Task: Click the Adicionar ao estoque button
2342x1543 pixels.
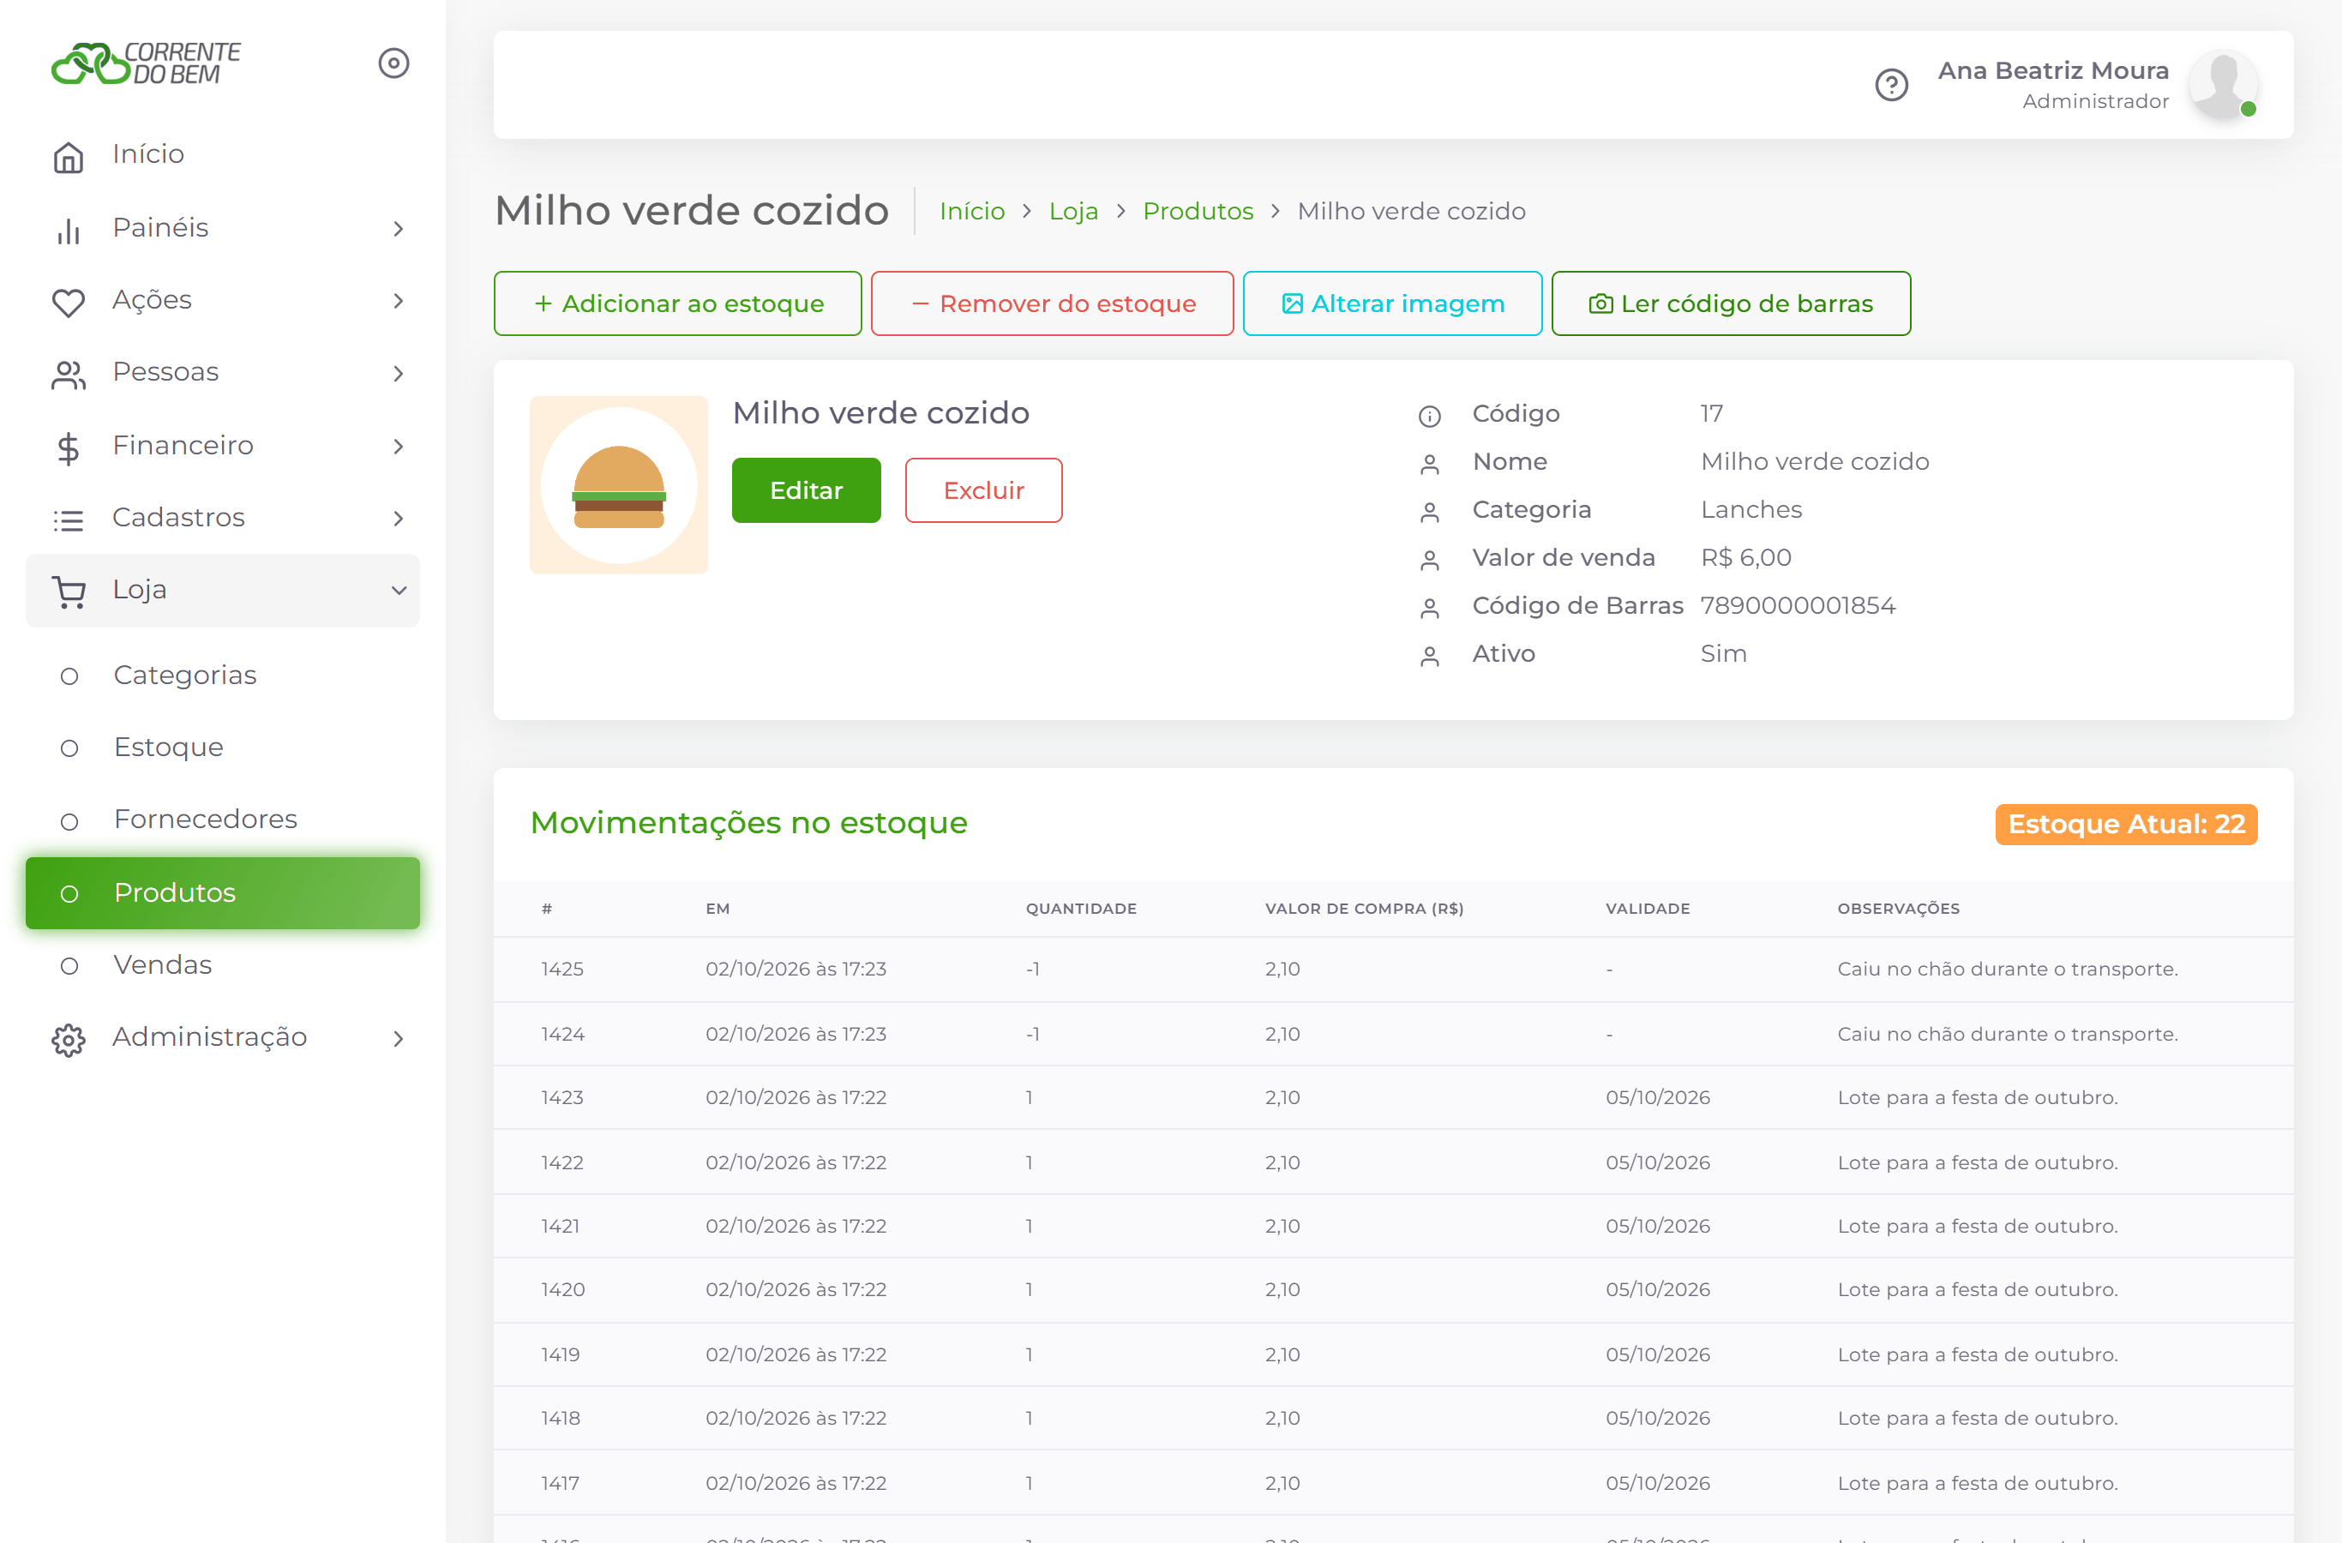Action: pos(677,303)
